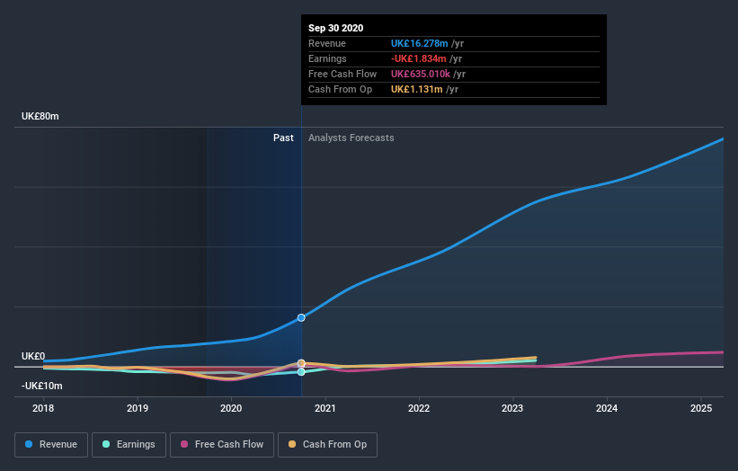Click the 2020 x-axis label
Viewport: 738px width, 471px height.
click(231, 408)
